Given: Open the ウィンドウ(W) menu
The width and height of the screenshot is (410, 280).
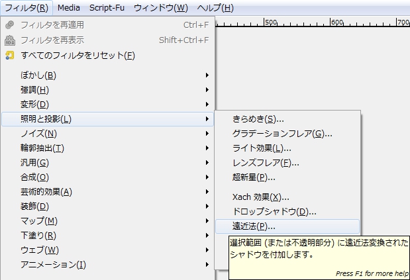Looking at the screenshot, I should click(161, 8).
